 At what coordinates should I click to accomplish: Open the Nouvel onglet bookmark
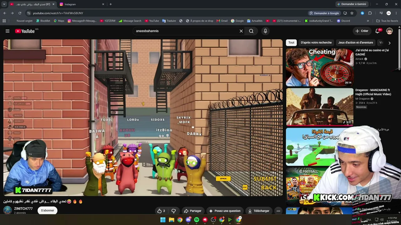24,21
